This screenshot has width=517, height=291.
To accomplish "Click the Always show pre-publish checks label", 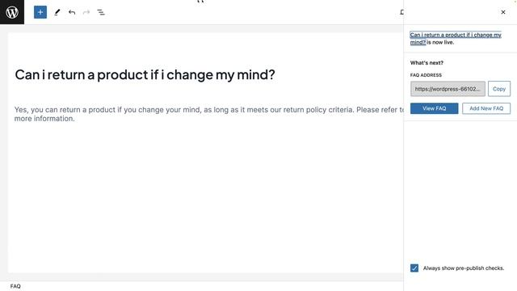I will tap(464, 268).
